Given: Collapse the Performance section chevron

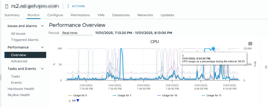Looking at the screenshot, I should pyautogui.click(x=42, y=47).
